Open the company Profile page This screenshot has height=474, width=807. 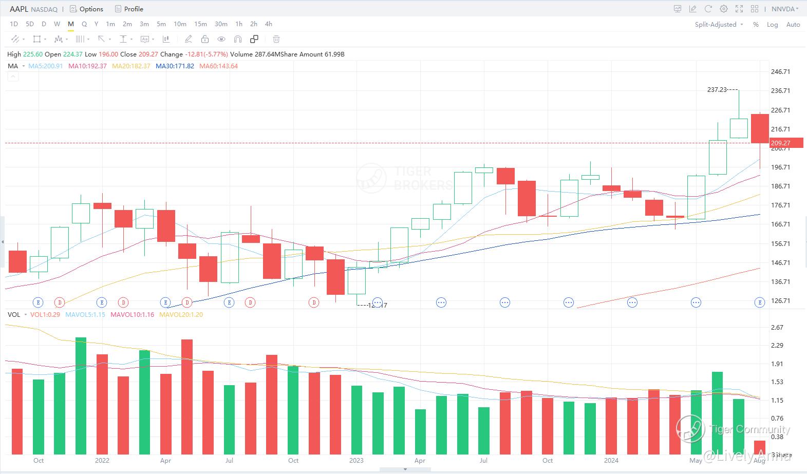129,9
